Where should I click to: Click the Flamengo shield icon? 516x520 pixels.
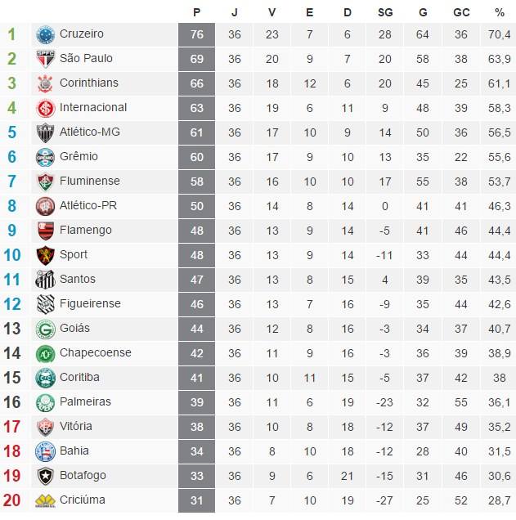[45, 231]
